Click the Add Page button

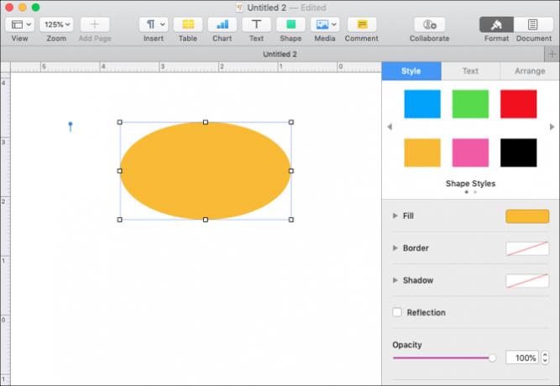click(x=95, y=24)
